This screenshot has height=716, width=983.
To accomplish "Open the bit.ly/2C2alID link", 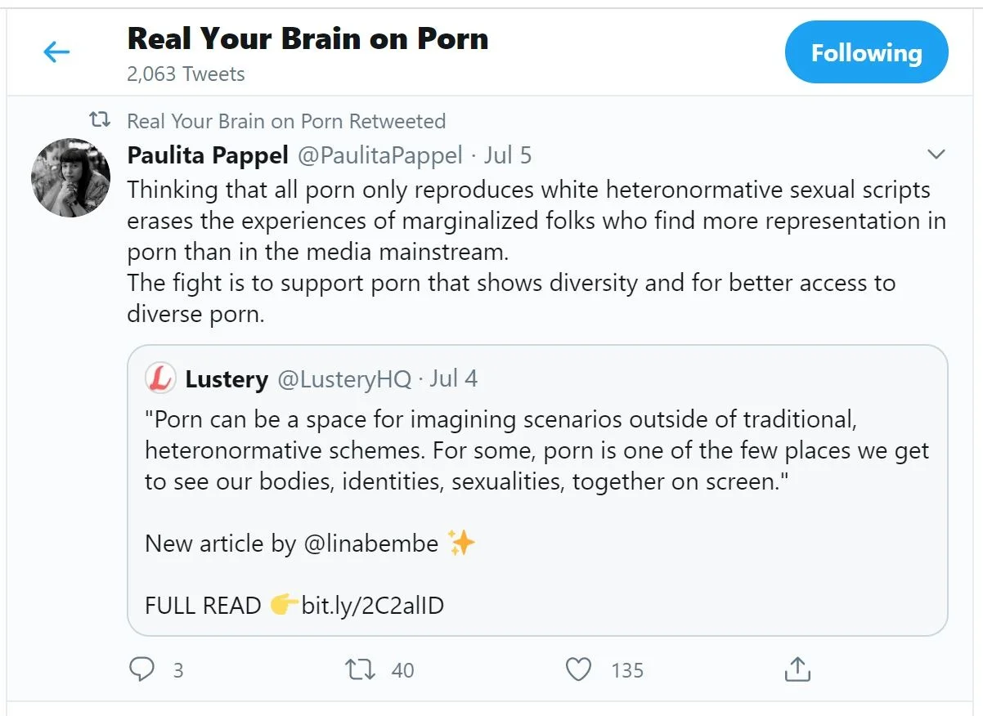I will [372, 606].
